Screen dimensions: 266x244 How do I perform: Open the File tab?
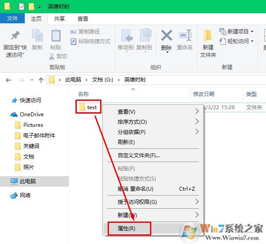pos(12,18)
